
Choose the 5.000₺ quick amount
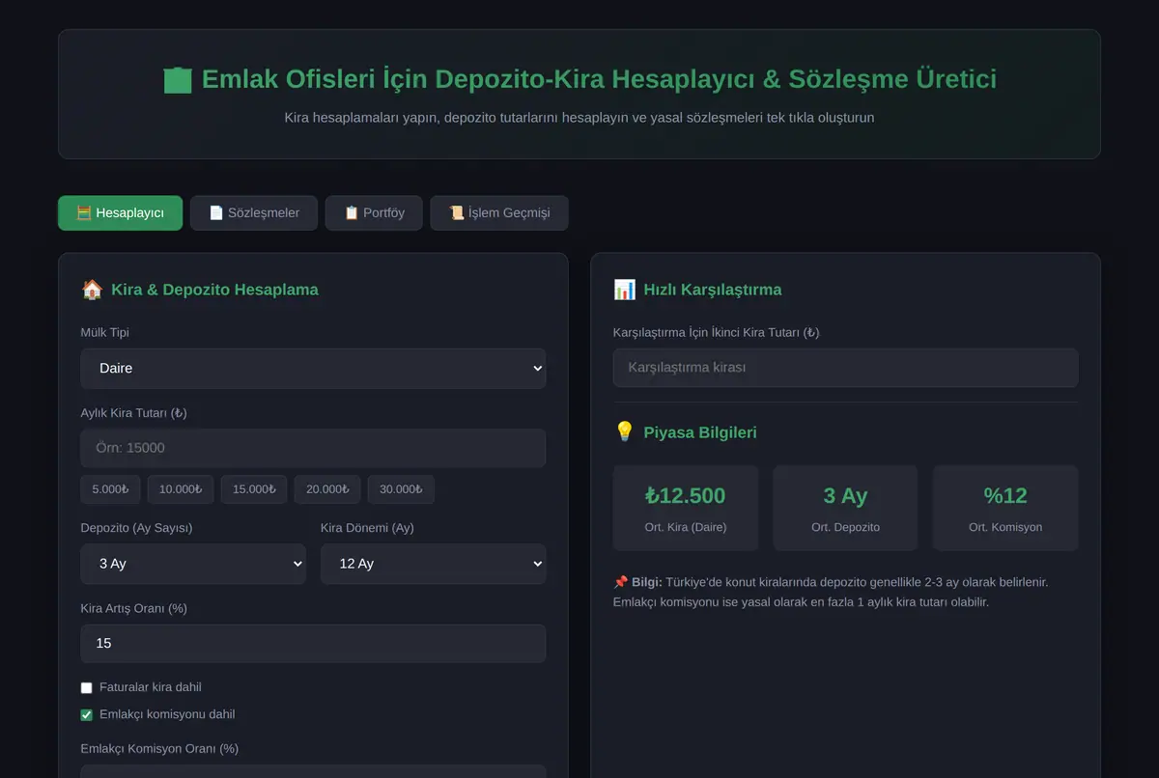pyautogui.click(x=110, y=489)
